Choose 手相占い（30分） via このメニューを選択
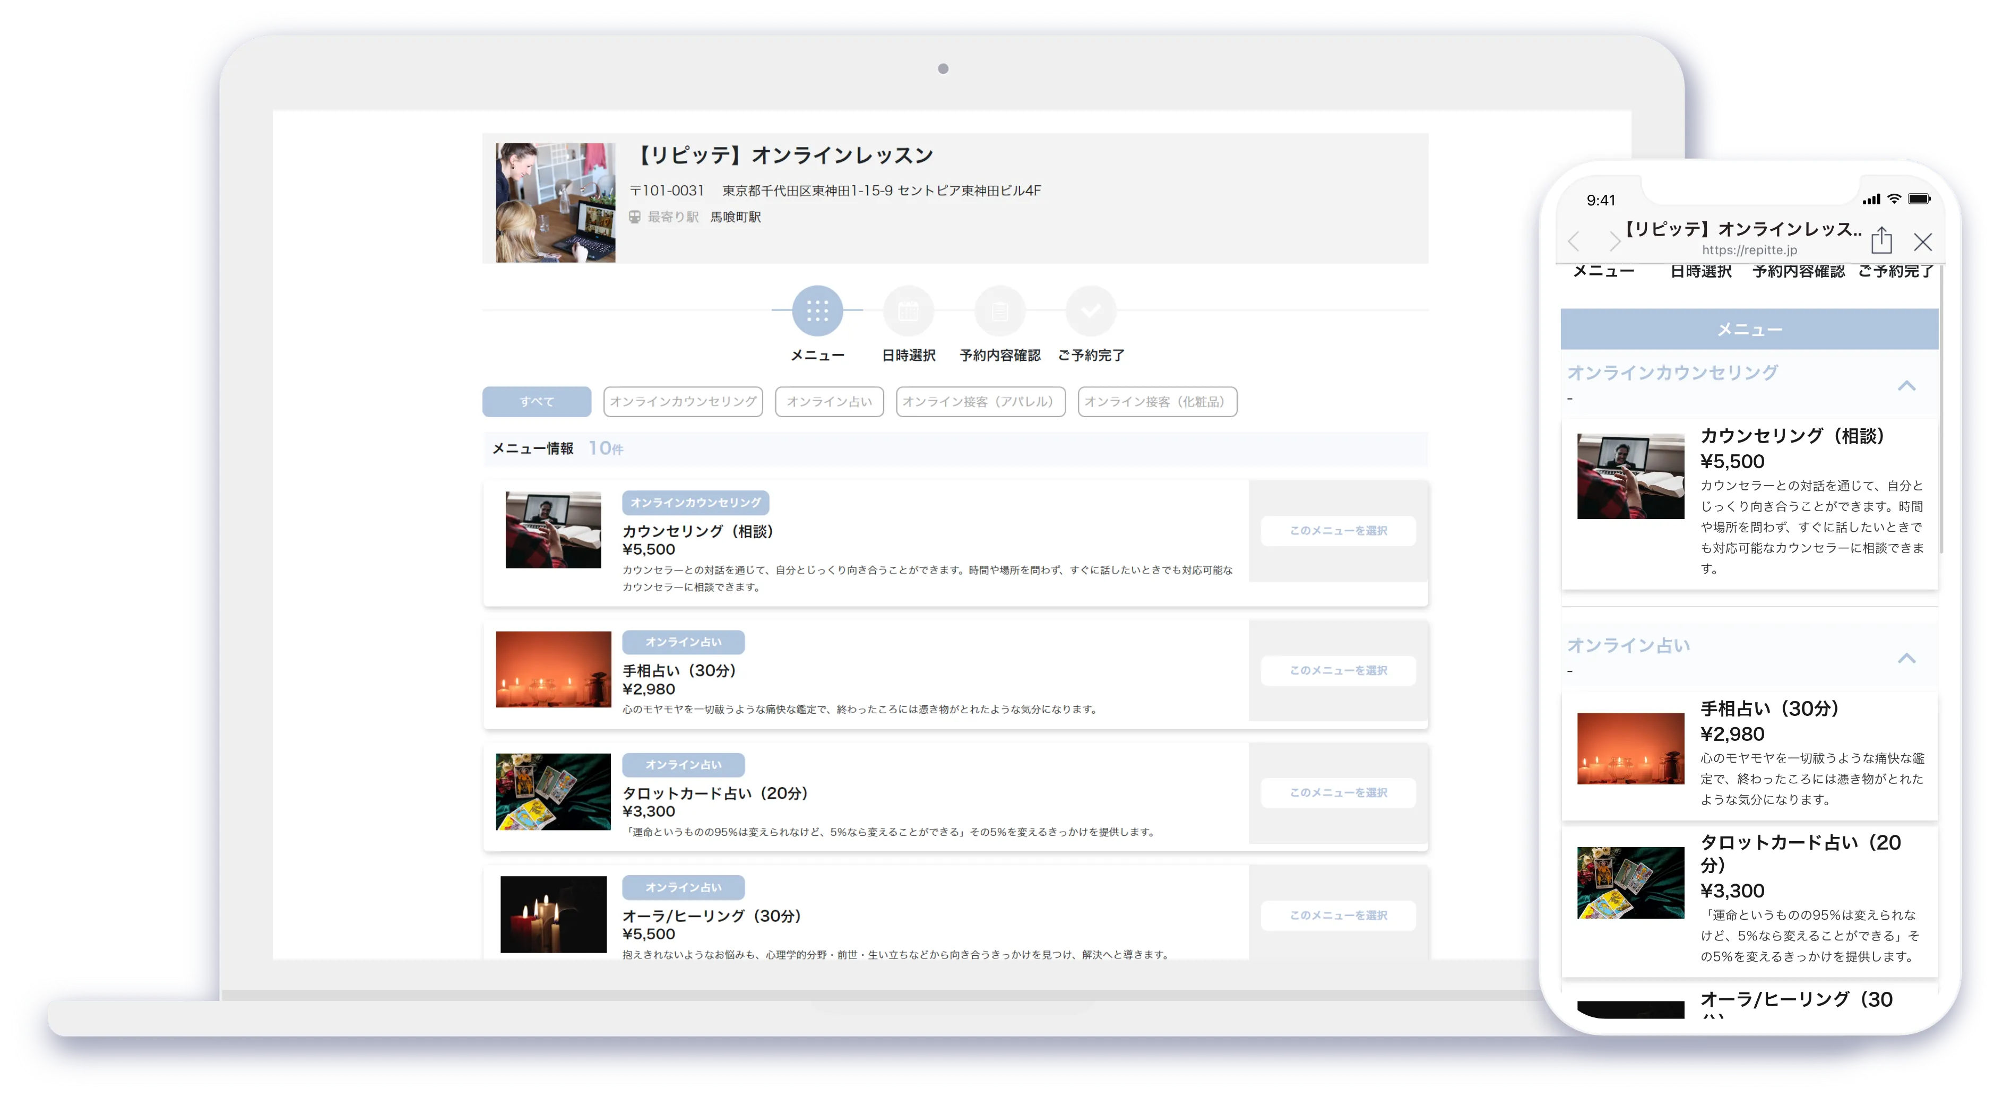The height and width of the screenshot is (1097, 2003). click(1338, 670)
